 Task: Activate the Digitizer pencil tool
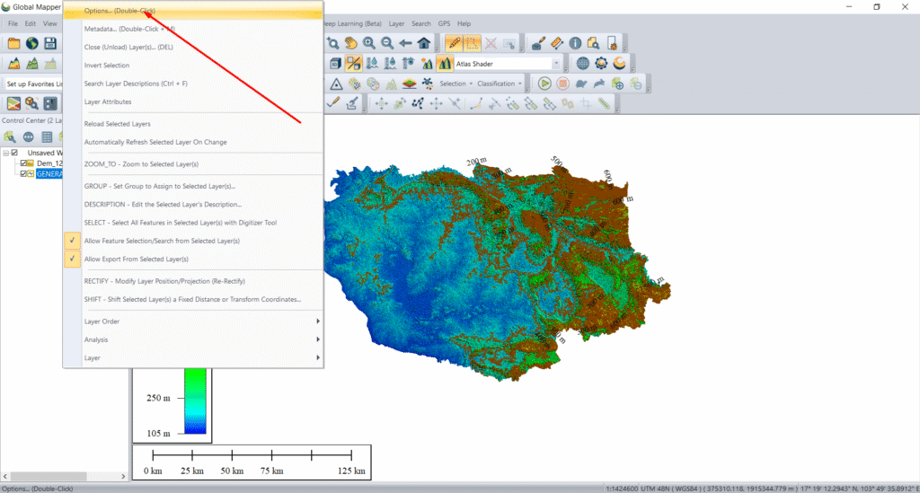[453, 43]
